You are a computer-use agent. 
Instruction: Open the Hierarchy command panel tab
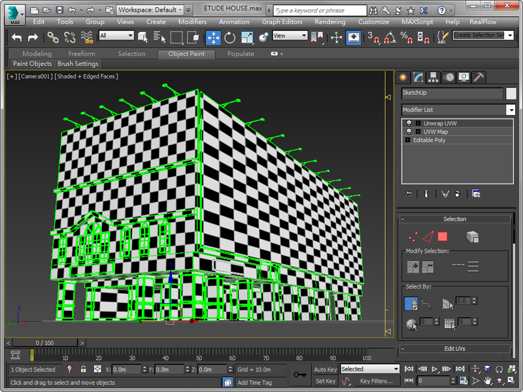[433, 77]
